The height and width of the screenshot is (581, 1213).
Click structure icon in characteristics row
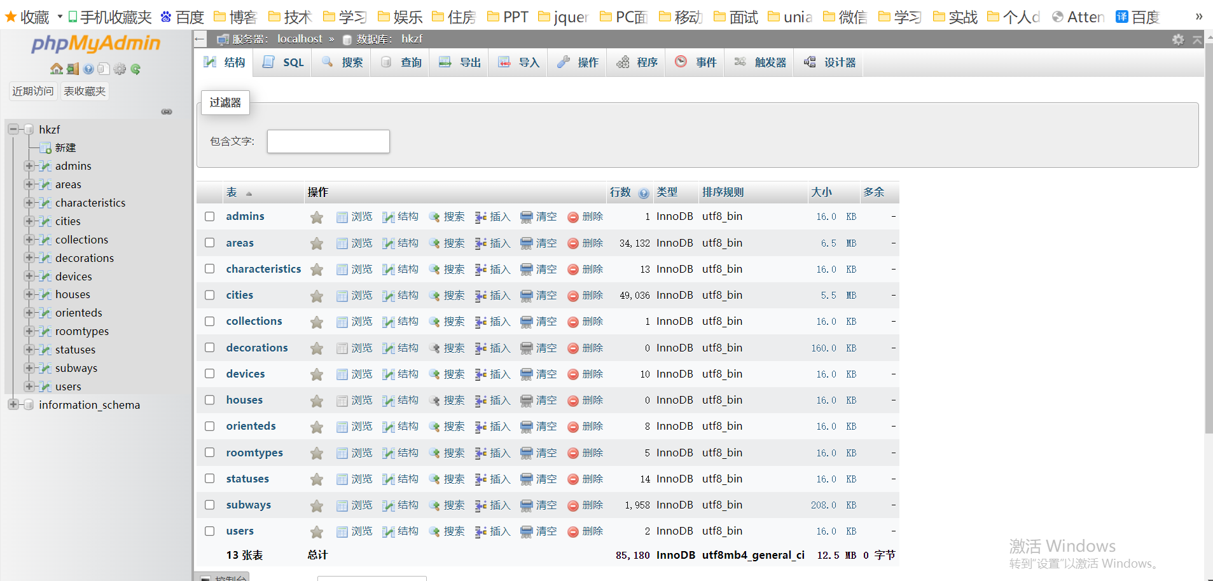[x=388, y=270]
